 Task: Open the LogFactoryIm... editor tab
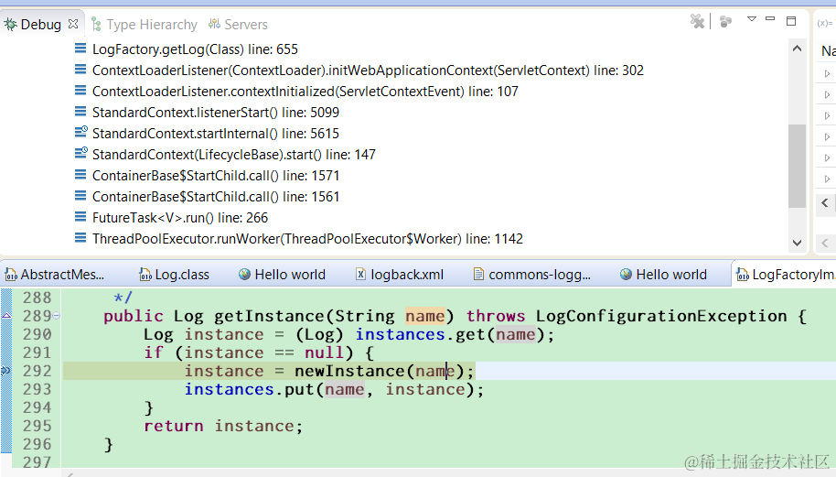(786, 275)
